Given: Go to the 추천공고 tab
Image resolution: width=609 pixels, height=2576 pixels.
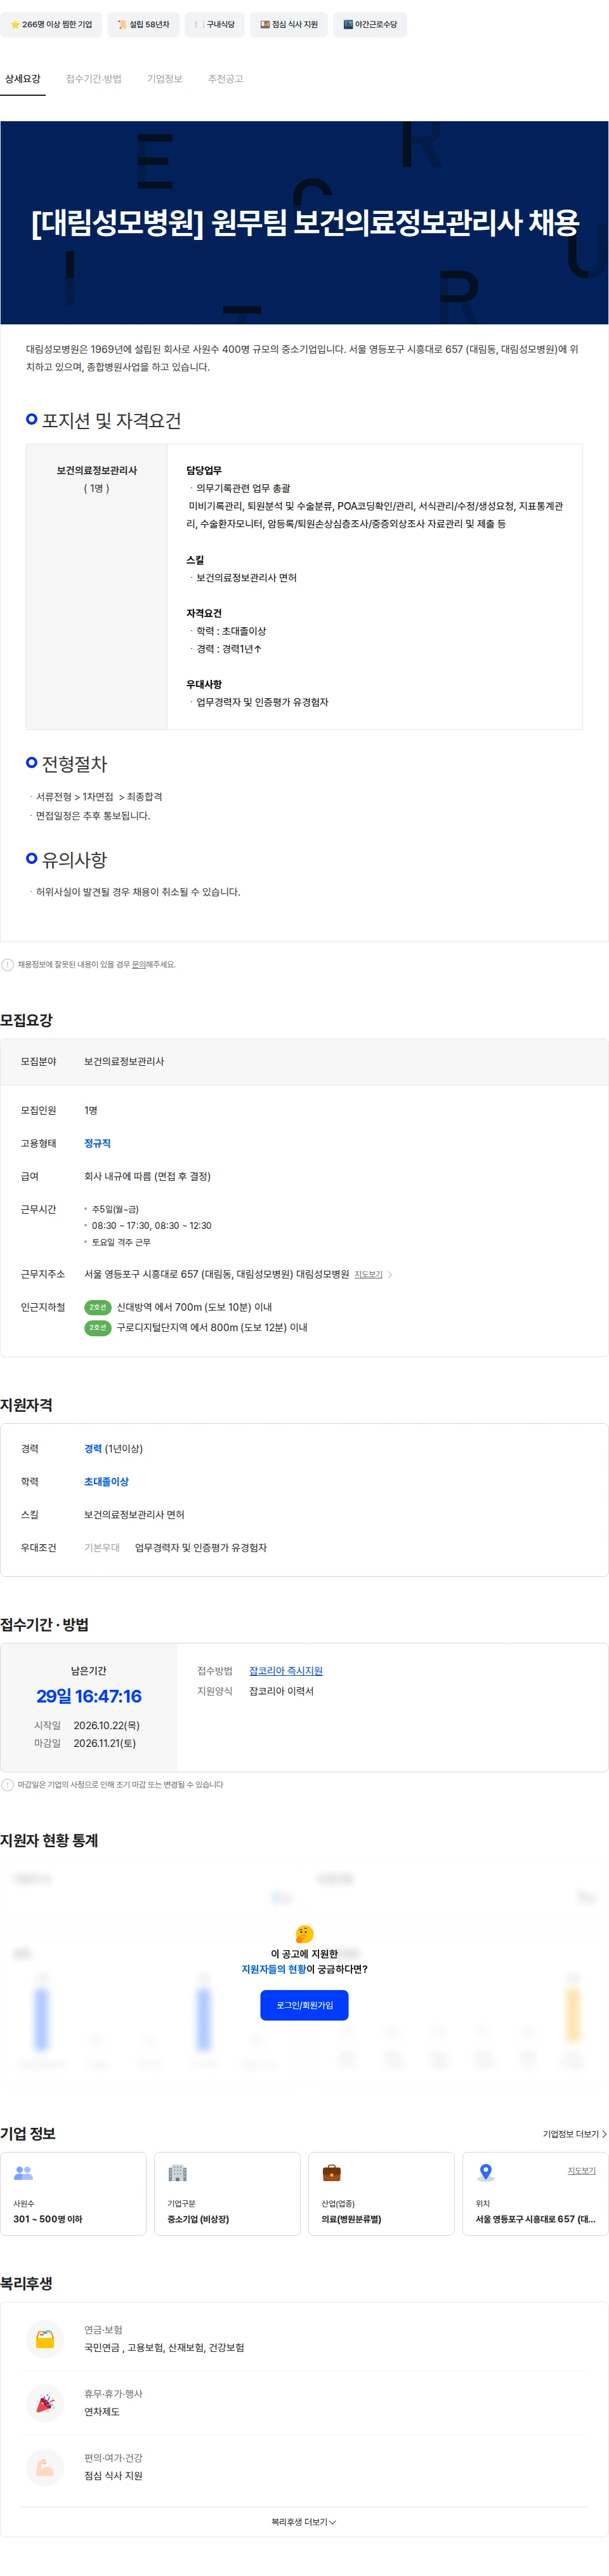Looking at the screenshot, I should [226, 79].
